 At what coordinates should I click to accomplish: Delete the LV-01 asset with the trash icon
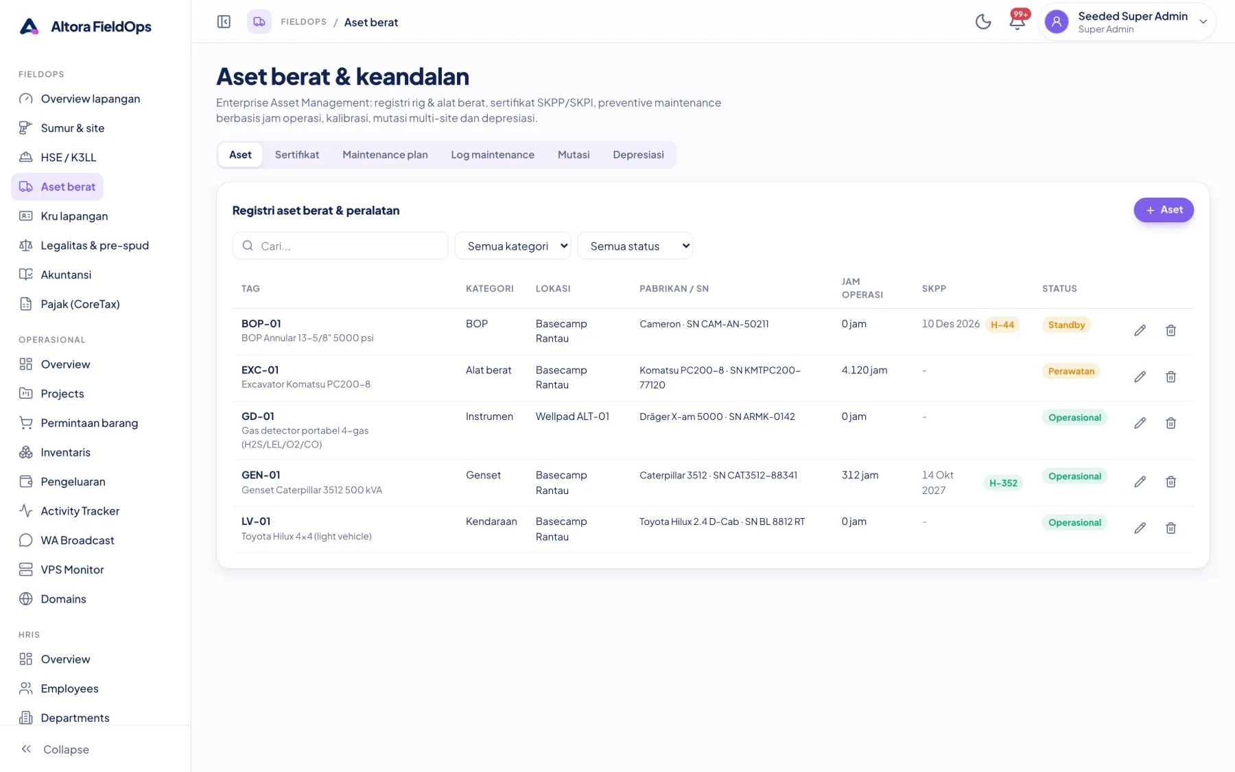(1171, 528)
